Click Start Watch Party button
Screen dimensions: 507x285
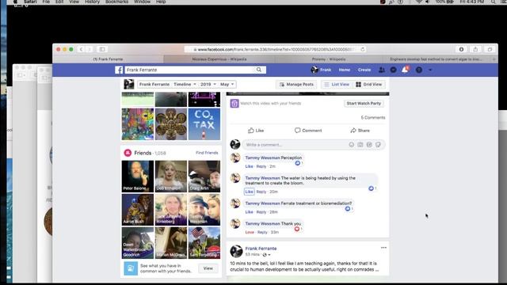[x=364, y=104]
